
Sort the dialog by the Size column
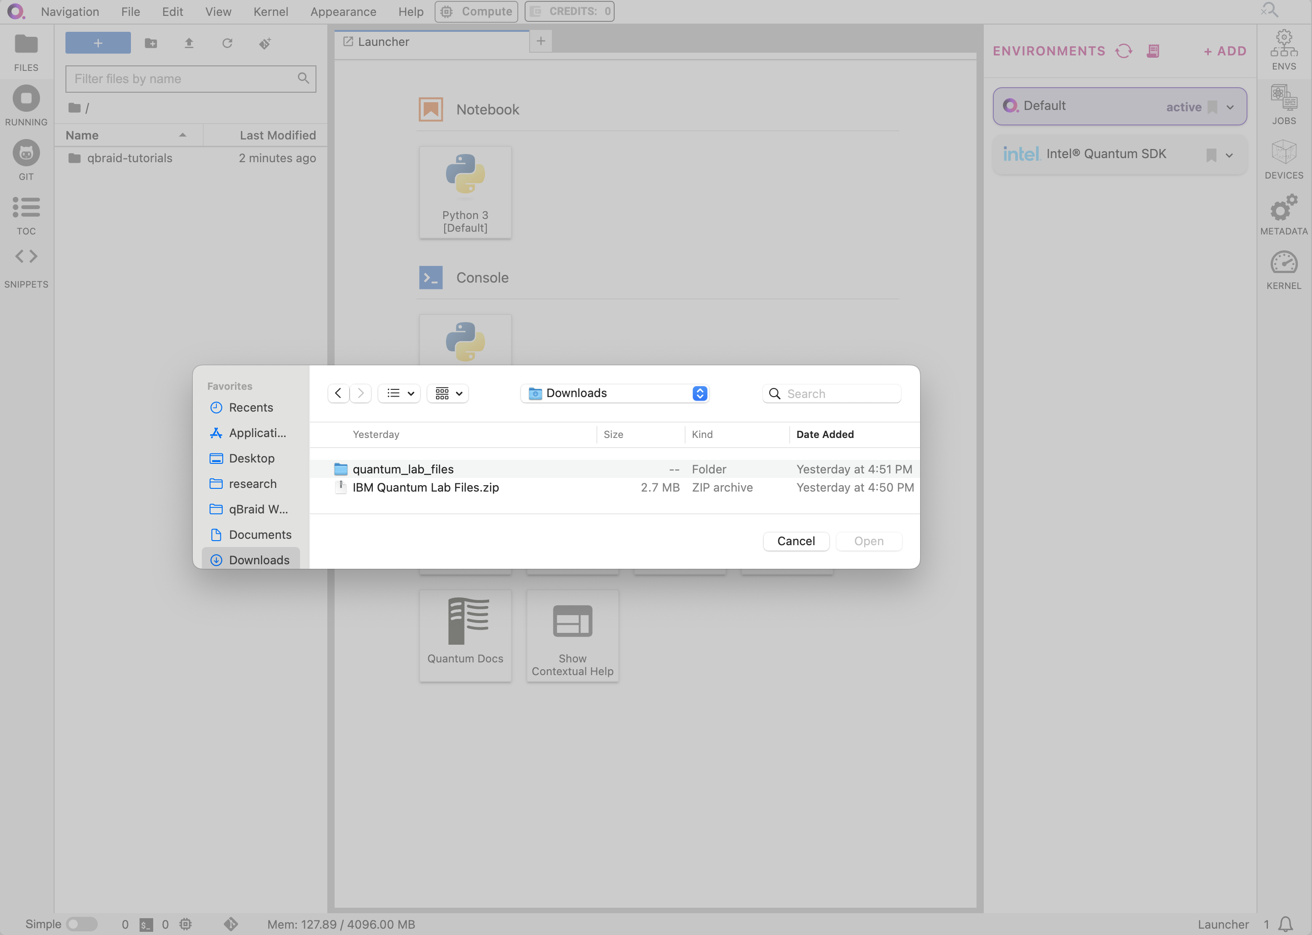click(641, 435)
